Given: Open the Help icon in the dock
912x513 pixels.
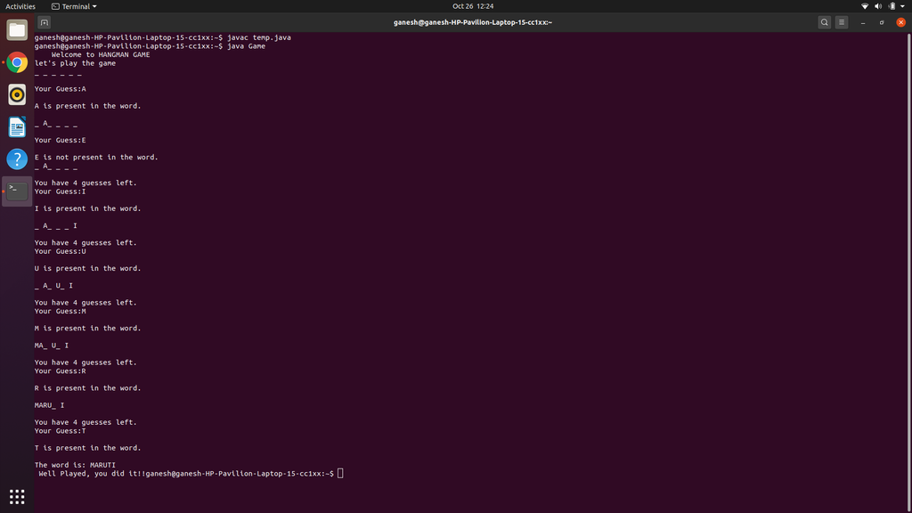Looking at the screenshot, I should 17,159.
